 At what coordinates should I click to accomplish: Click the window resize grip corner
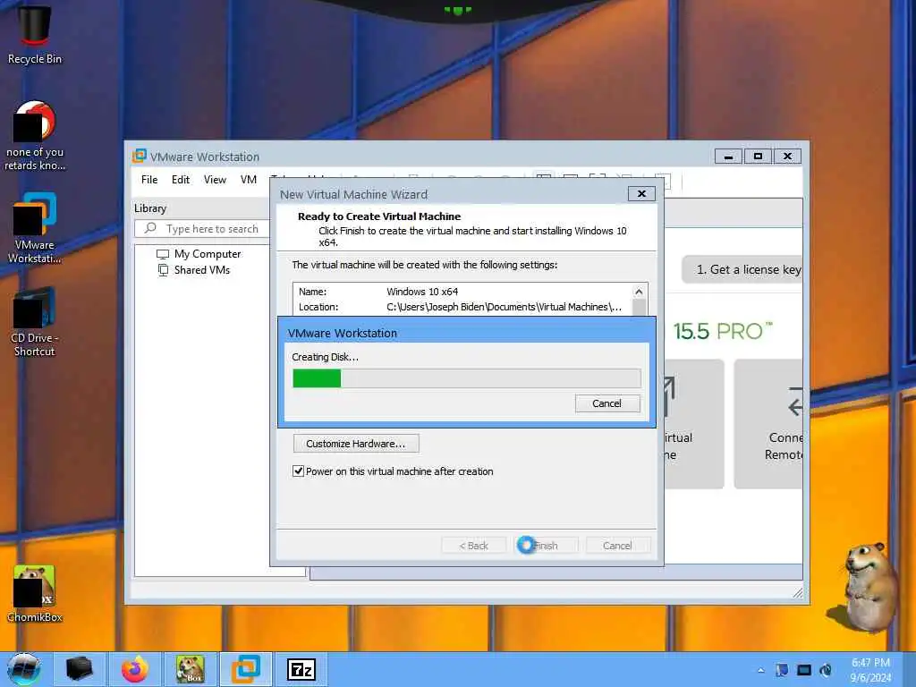click(797, 593)
